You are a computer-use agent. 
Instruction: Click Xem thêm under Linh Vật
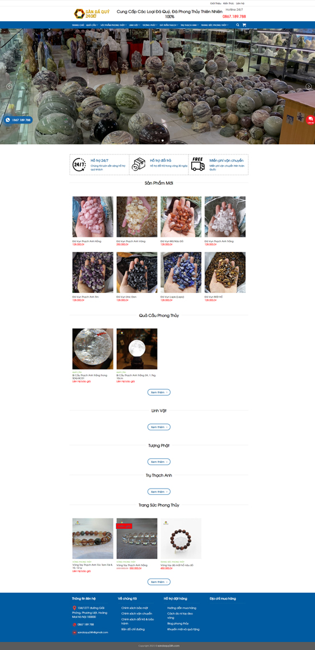point(159,427)
